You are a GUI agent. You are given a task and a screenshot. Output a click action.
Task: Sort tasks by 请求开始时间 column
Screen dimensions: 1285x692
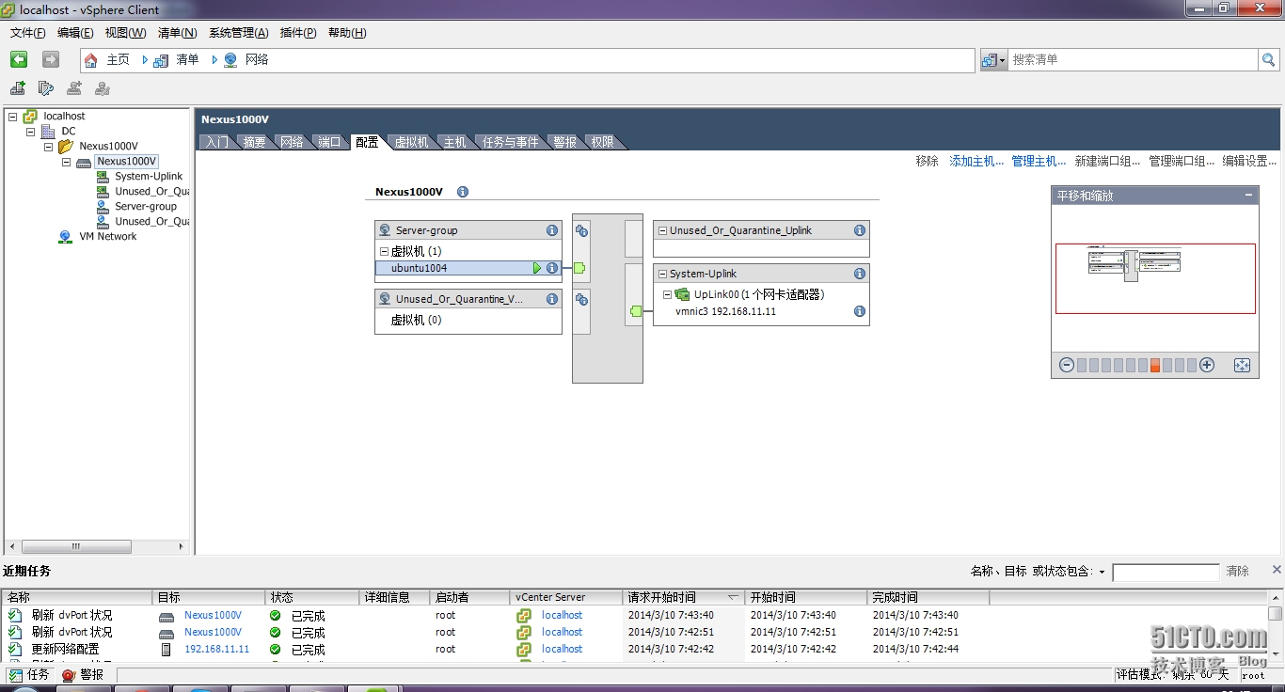(683, 597)
